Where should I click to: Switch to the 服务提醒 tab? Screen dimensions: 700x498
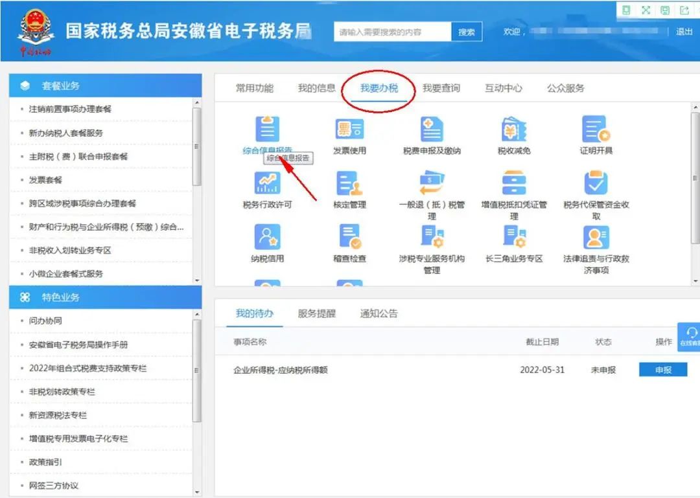(x=316, y=313)
